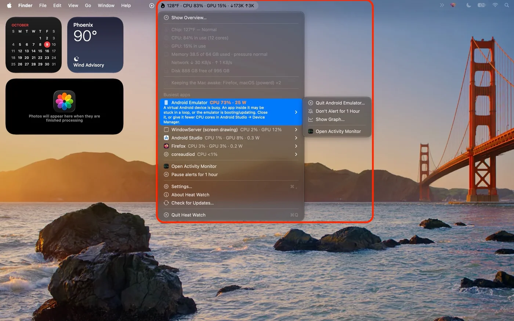Click date 9 in calendar widget
The image size is (514, 321).
pos(47,44)
